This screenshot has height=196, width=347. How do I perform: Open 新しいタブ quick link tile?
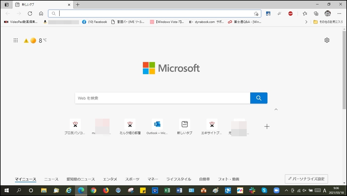pos(184,127)
